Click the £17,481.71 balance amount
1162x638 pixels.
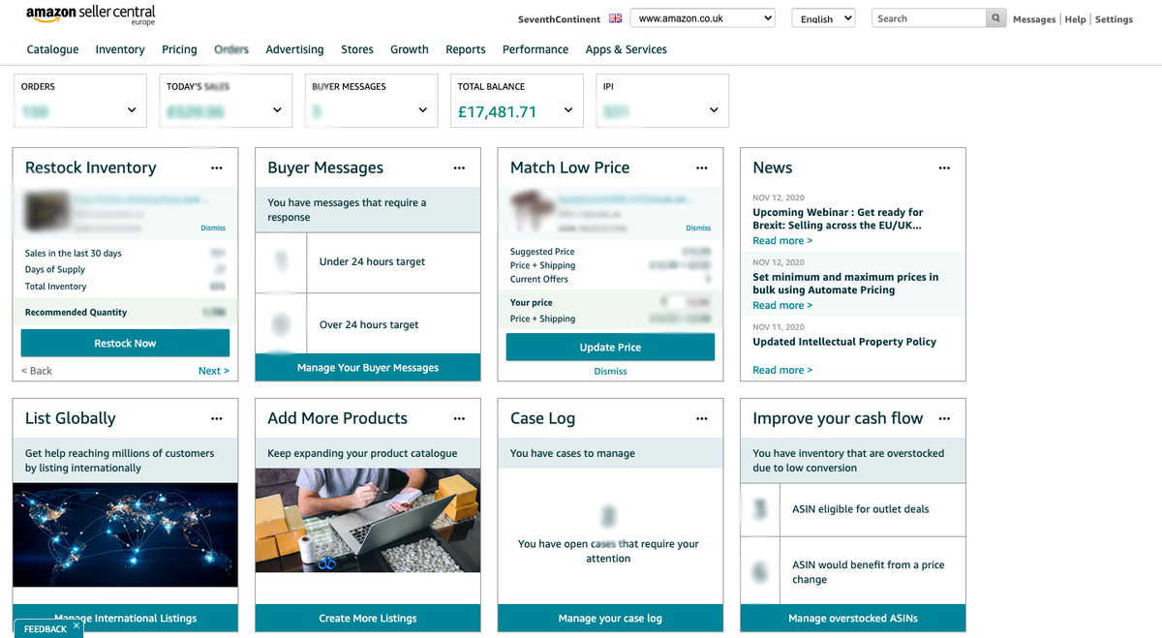point(498,112)
